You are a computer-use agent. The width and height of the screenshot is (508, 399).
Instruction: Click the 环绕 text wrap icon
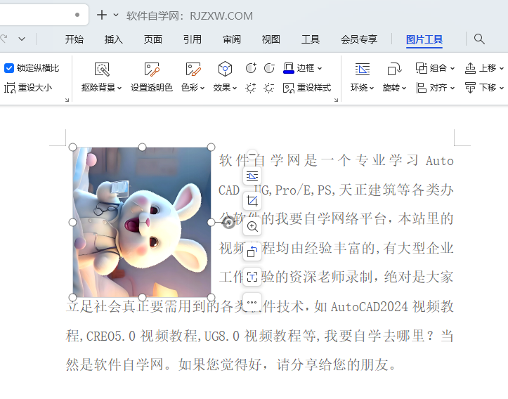[363, 69]
